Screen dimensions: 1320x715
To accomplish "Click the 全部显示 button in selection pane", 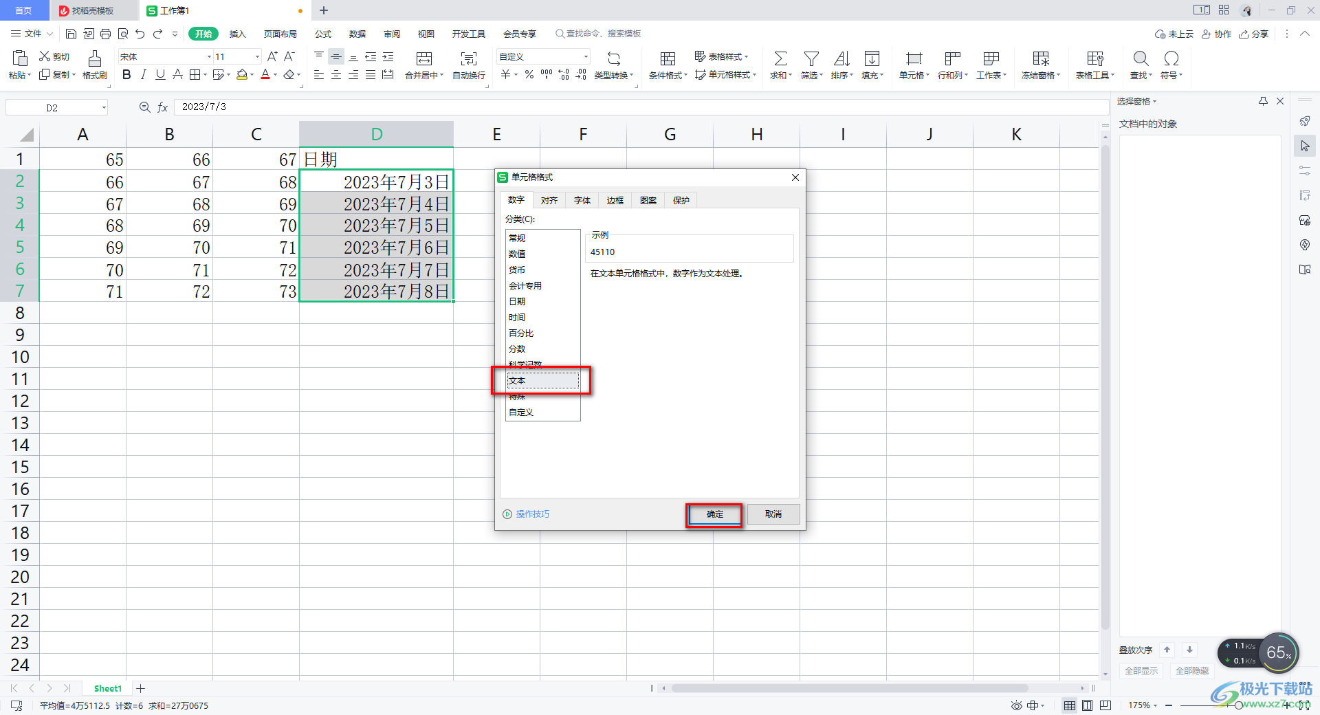I will coord(1141,671).
